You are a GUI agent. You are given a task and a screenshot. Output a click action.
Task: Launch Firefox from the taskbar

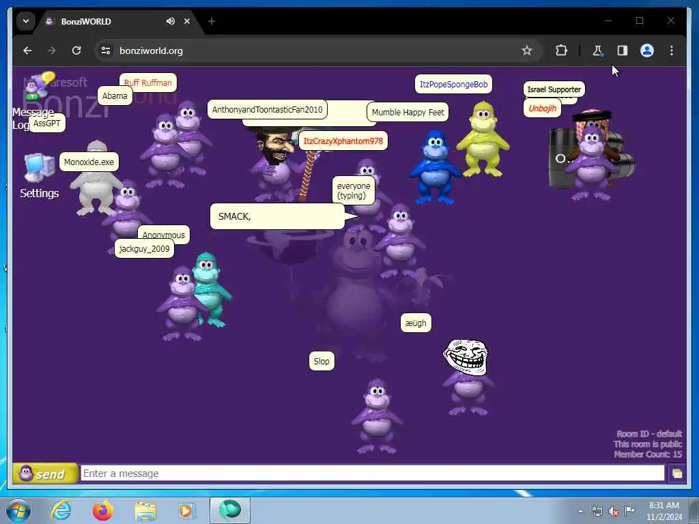(x=102, y=510)
